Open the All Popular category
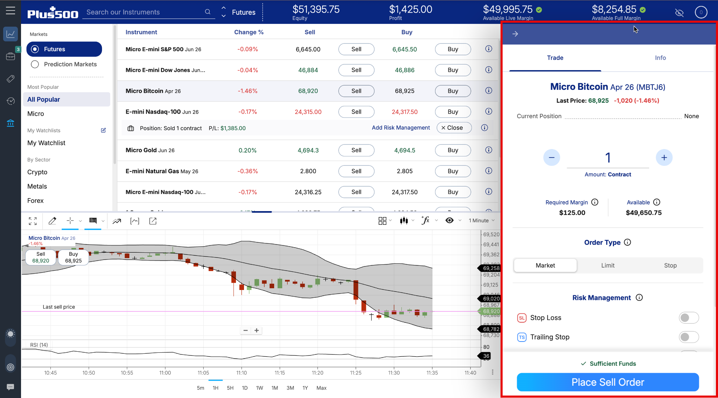 [x=67, y=99]
